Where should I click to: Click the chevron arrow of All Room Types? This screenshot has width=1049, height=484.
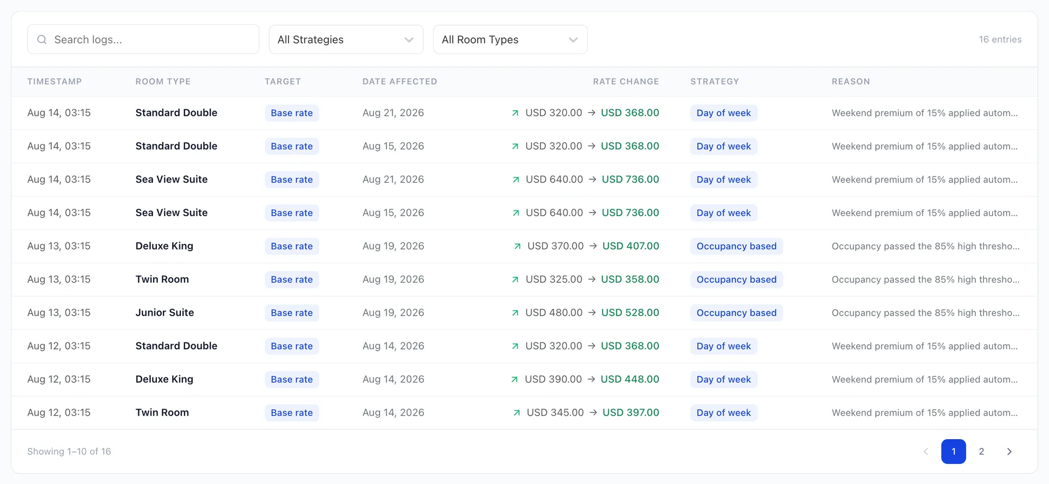coord(573,39)
